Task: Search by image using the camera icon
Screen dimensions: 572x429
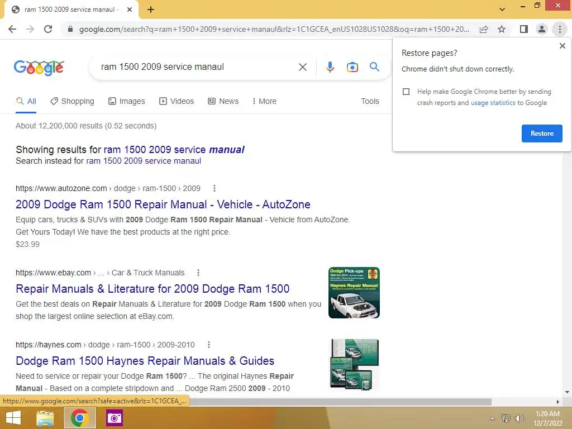Action: (x=352, y=67)
